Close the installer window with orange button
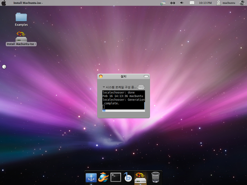The image size is (247, 185). point(101,76)
